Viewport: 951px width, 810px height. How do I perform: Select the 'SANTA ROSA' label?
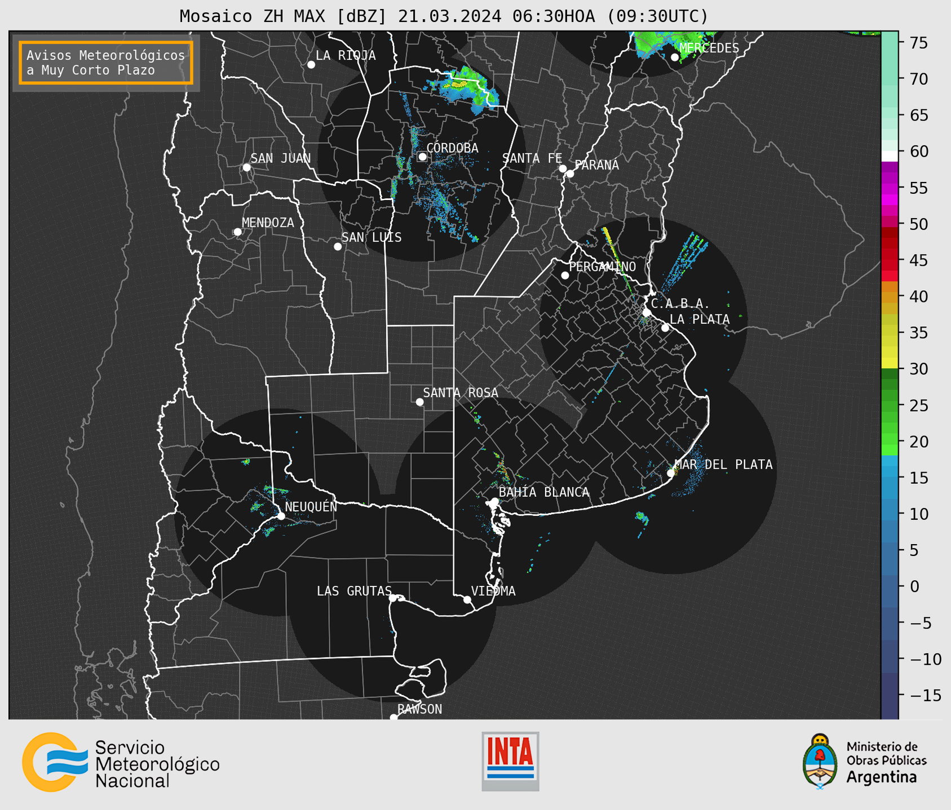click(461, 393)
